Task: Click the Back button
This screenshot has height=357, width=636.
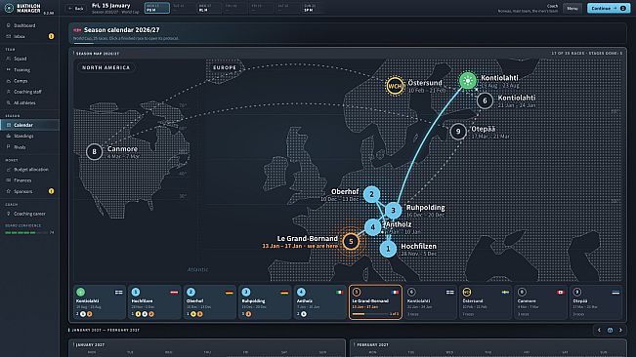Action: pyautogui.click(x=76, y=8)
